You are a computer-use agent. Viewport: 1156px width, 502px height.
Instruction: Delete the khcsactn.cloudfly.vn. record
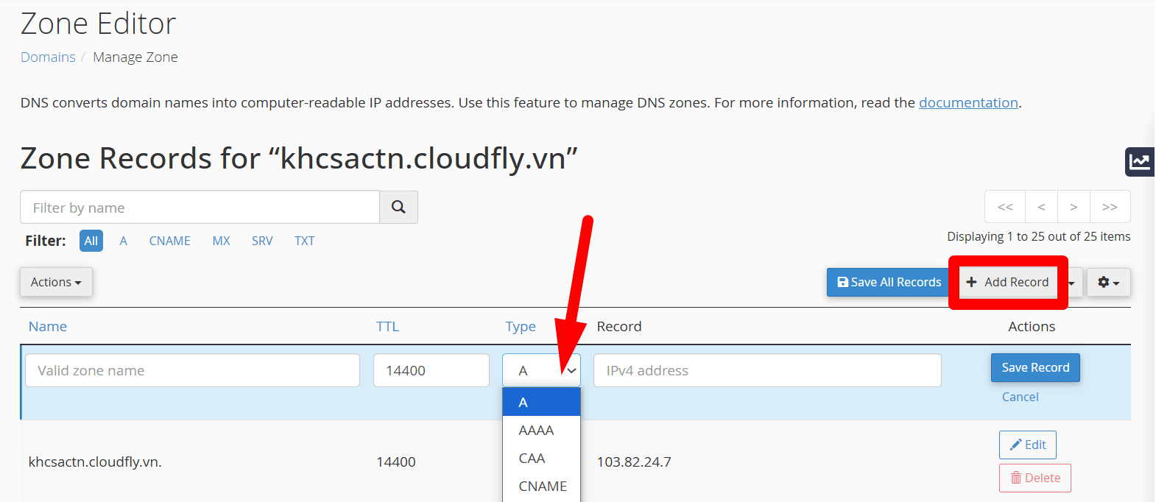(x=1035, y=478)
